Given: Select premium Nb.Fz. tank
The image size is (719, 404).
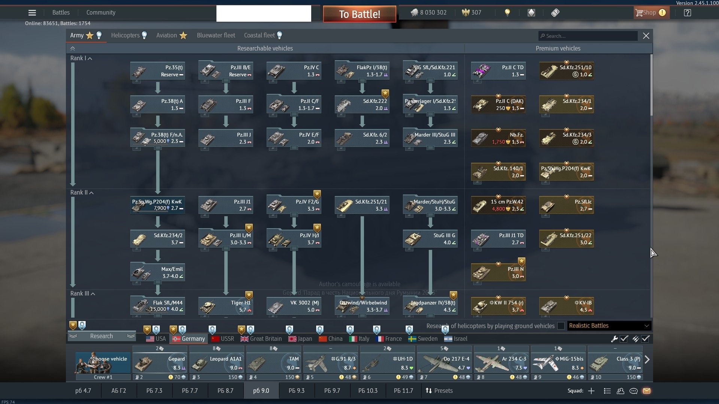Looking at the screenshot, I should tap(498, 138).
